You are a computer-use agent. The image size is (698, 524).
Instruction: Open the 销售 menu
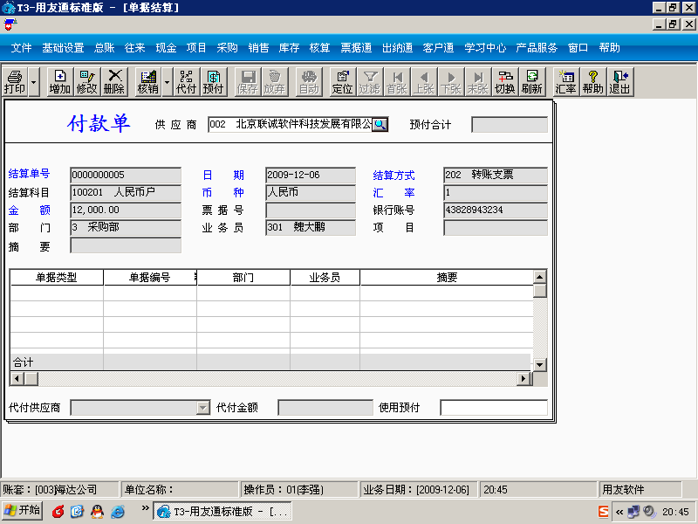pos(258,48)
